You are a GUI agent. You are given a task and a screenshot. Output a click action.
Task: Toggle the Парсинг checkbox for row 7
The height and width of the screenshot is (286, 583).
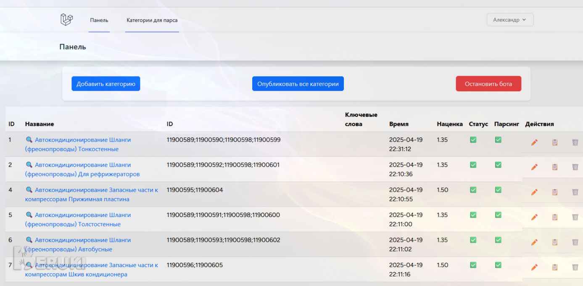coord(498,265)
